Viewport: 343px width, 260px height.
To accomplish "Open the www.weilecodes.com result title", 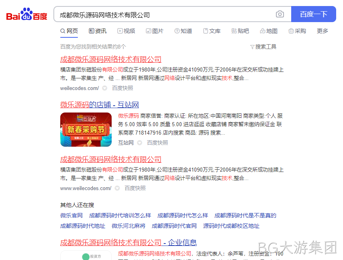I will [111, 159].
